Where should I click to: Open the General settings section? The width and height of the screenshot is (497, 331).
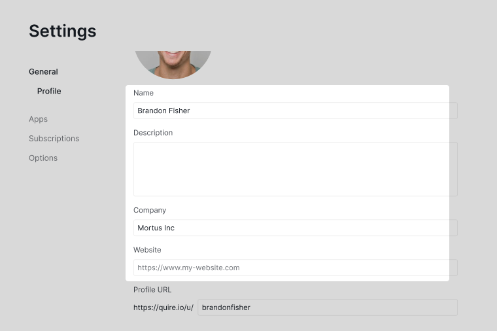[x=43, y=72]
